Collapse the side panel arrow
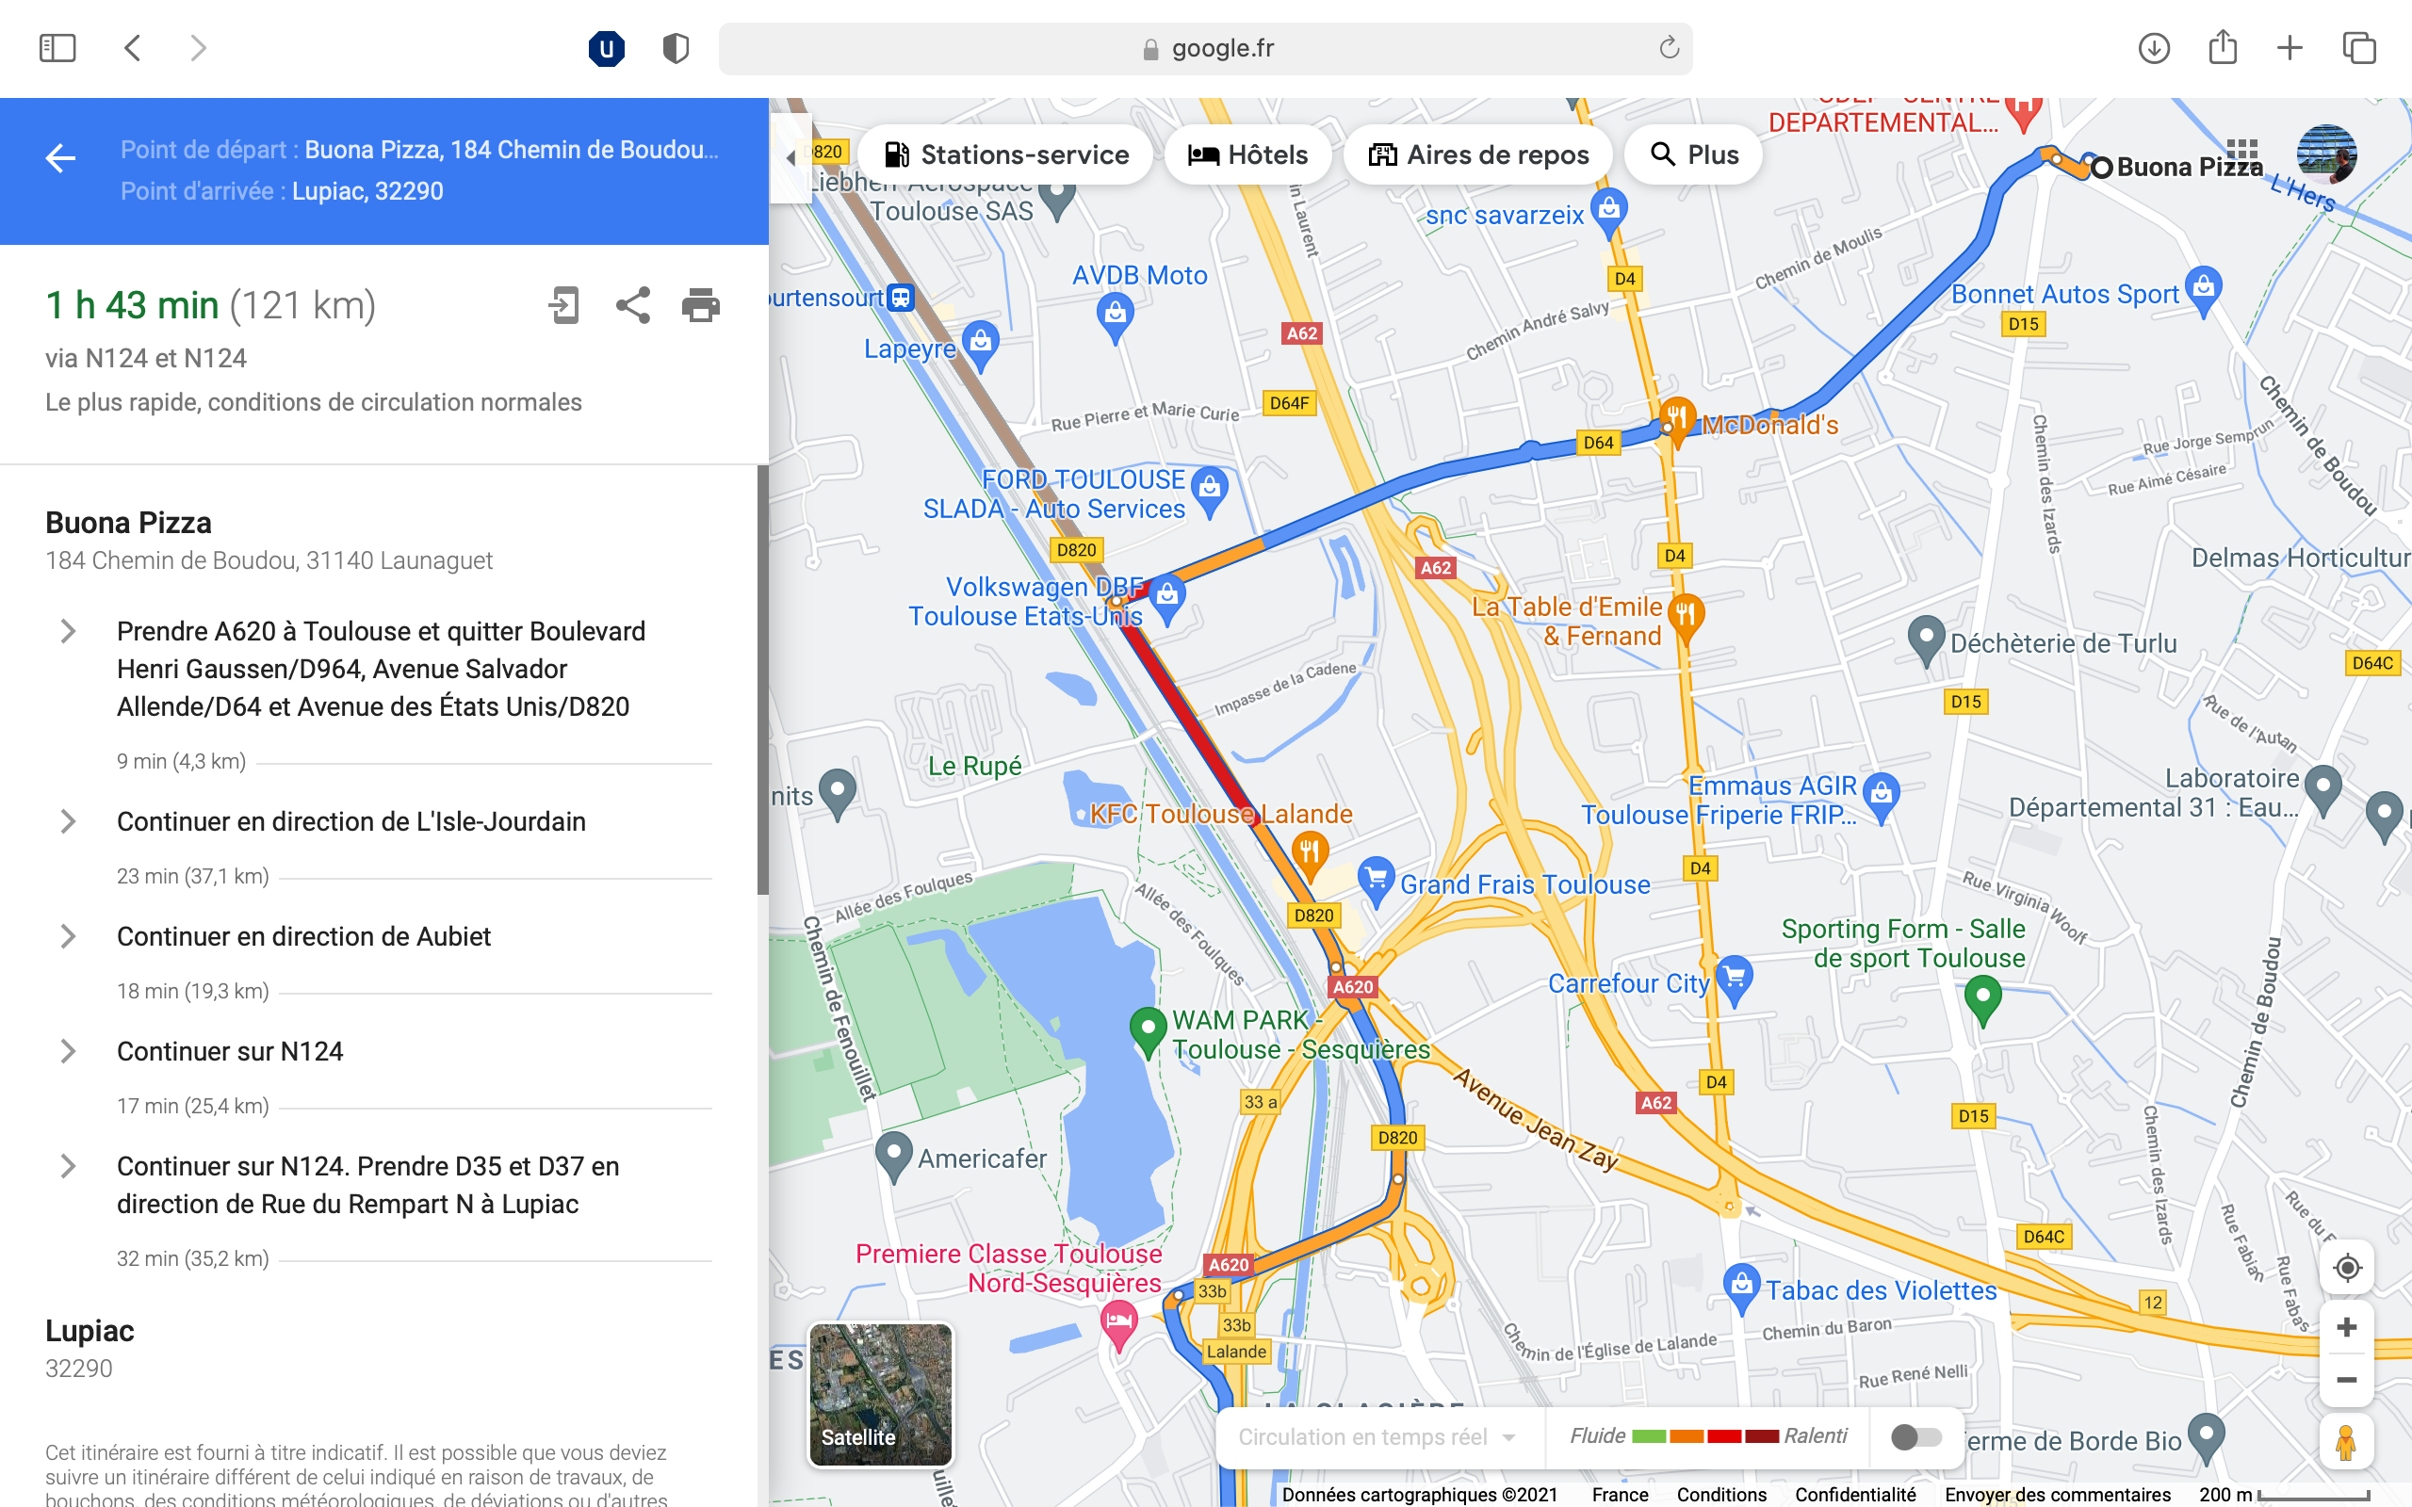This screenshot has height=1507, width=2412. coord(791,157)
